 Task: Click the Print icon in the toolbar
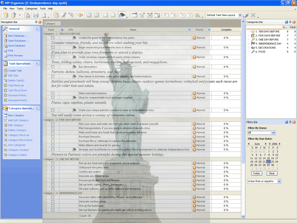36,15
